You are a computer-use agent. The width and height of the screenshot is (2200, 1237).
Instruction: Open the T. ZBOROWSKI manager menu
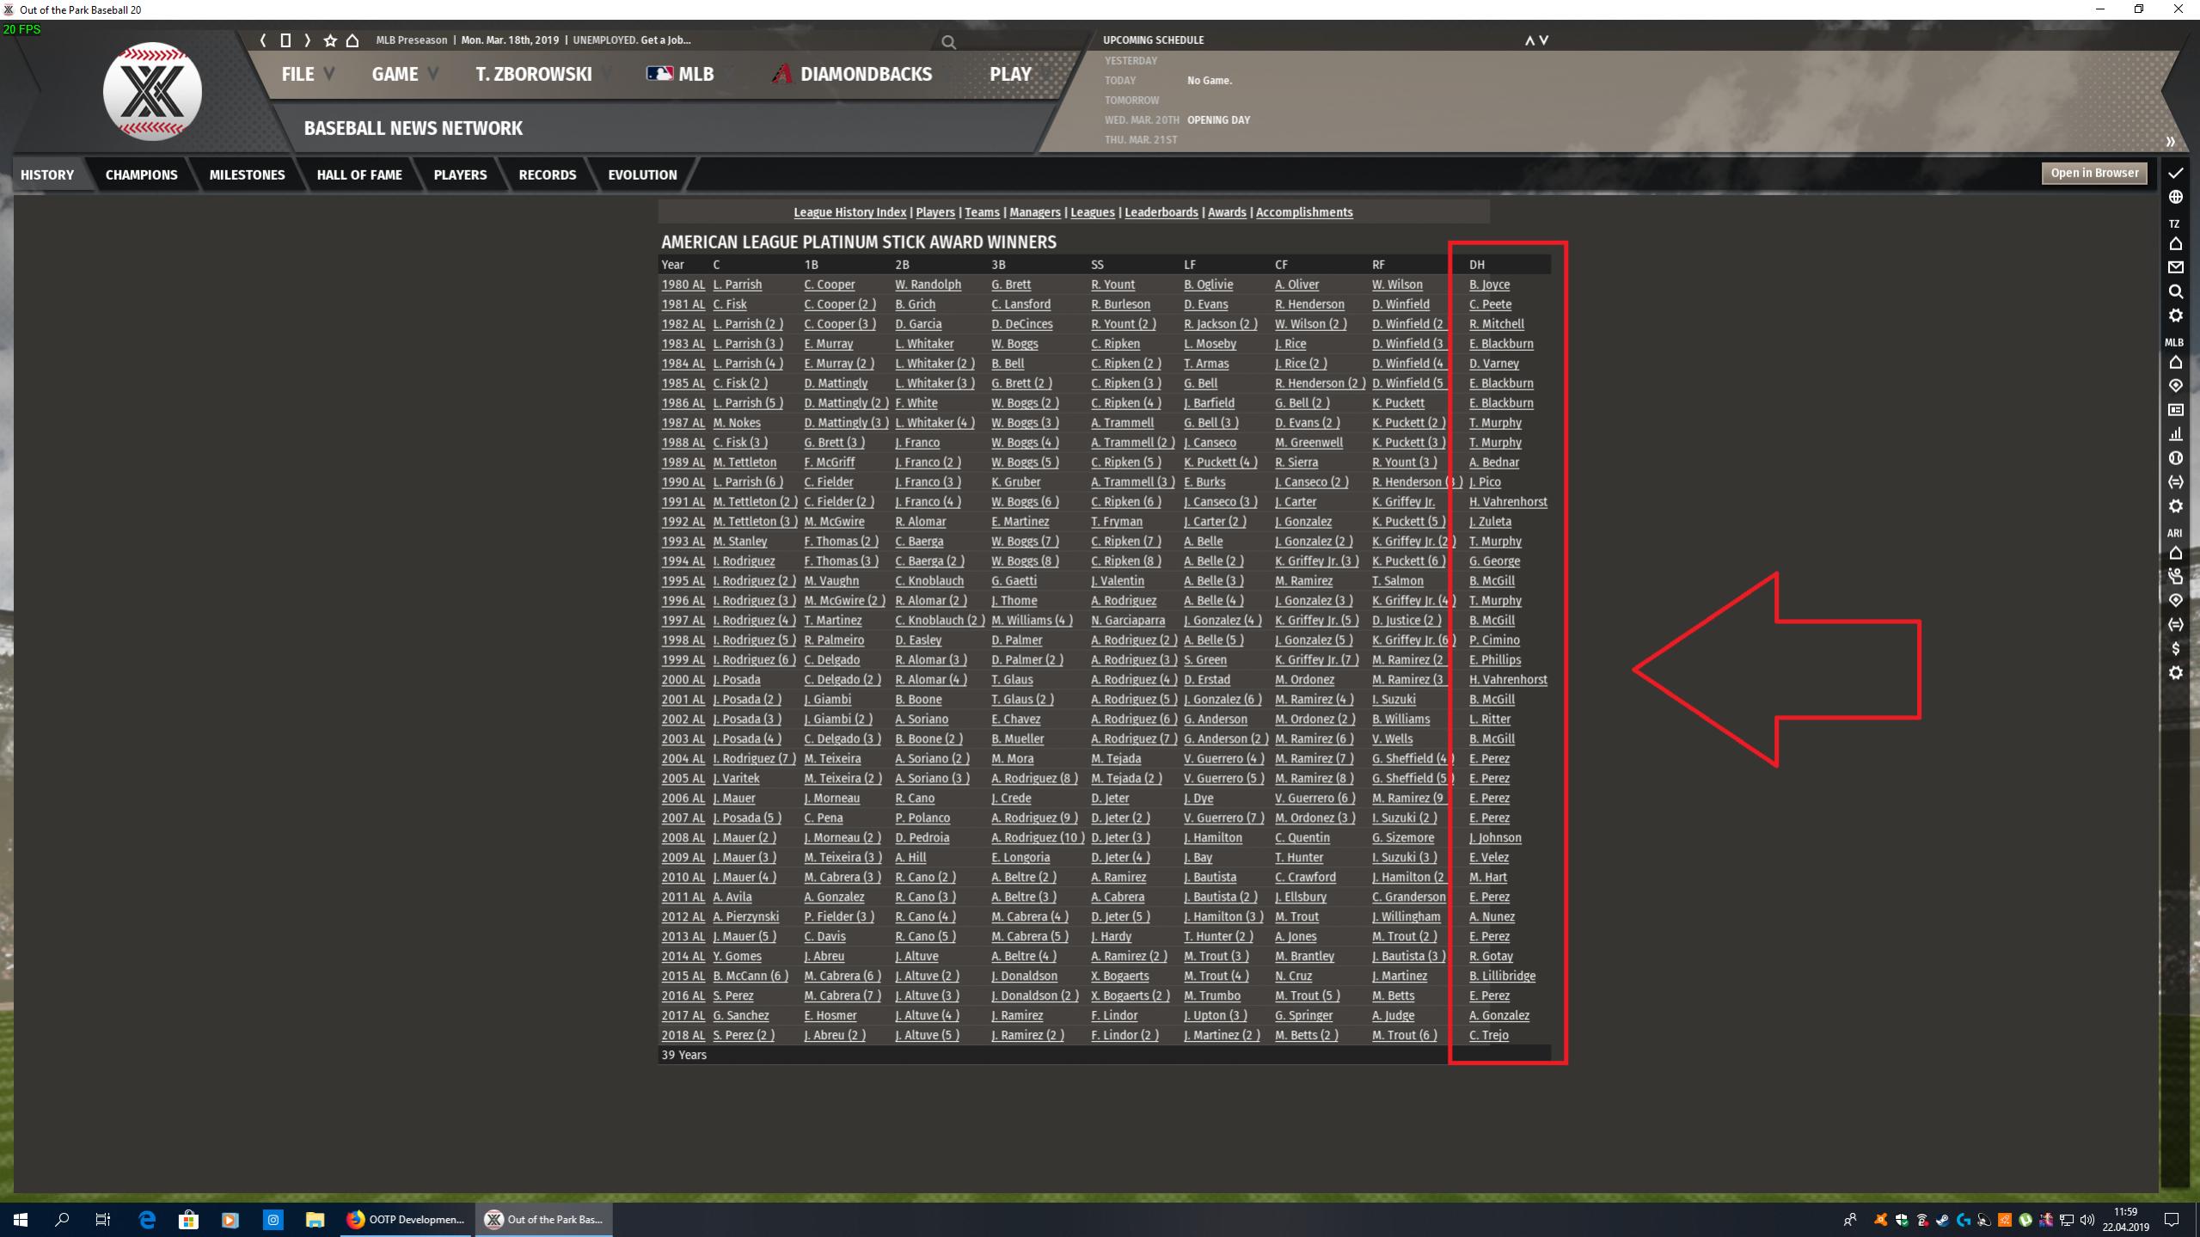click(534, 74)
